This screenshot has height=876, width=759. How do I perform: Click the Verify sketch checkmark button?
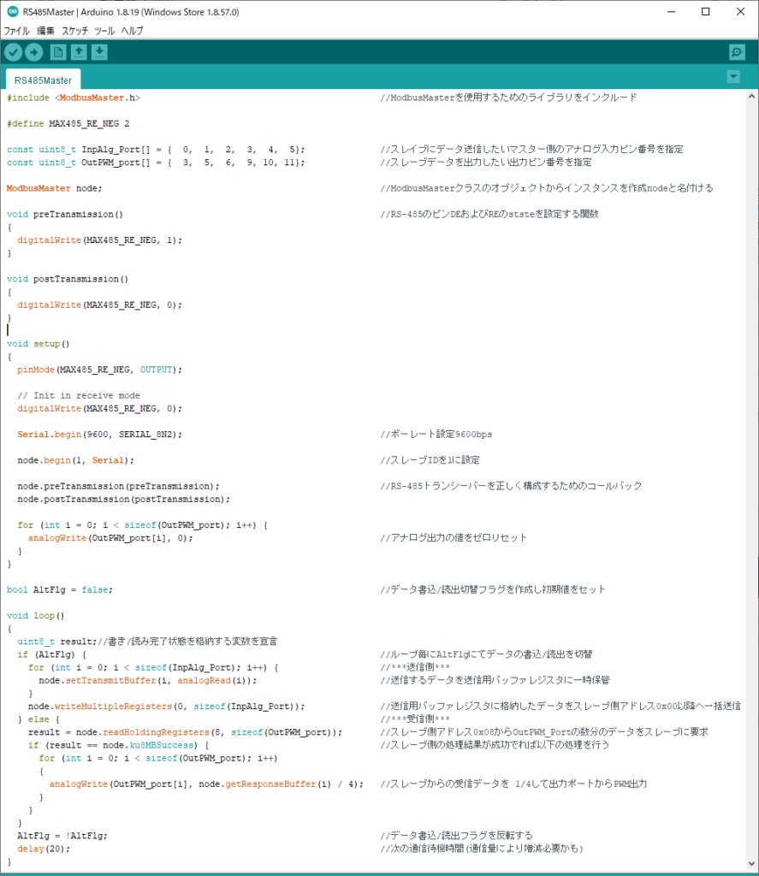[x=13, y=52]
